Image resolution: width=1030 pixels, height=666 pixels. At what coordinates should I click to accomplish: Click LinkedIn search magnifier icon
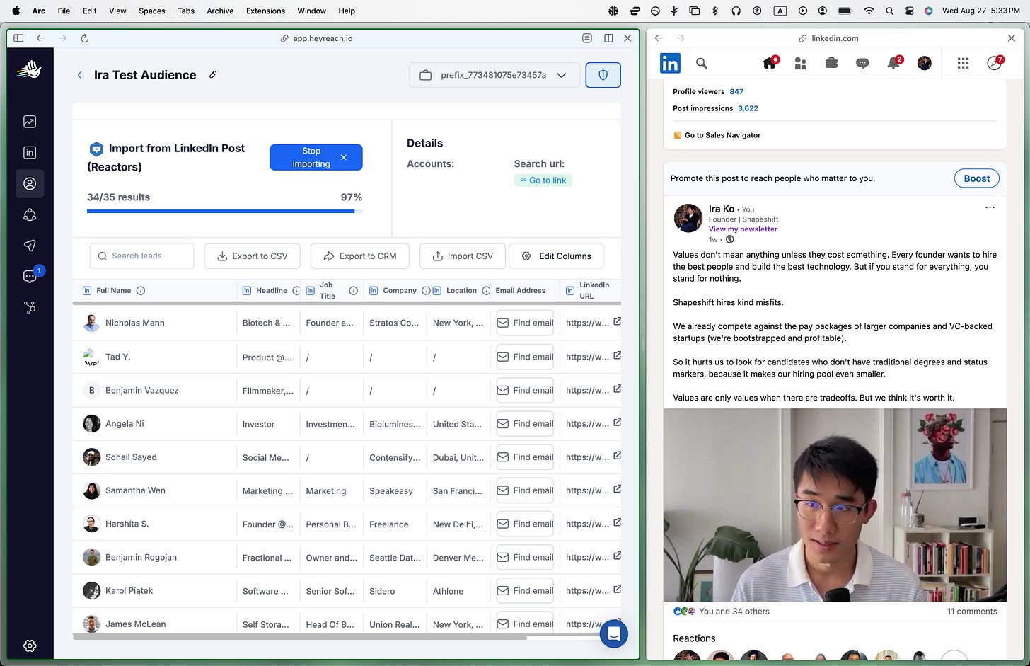tap(702, 63)
